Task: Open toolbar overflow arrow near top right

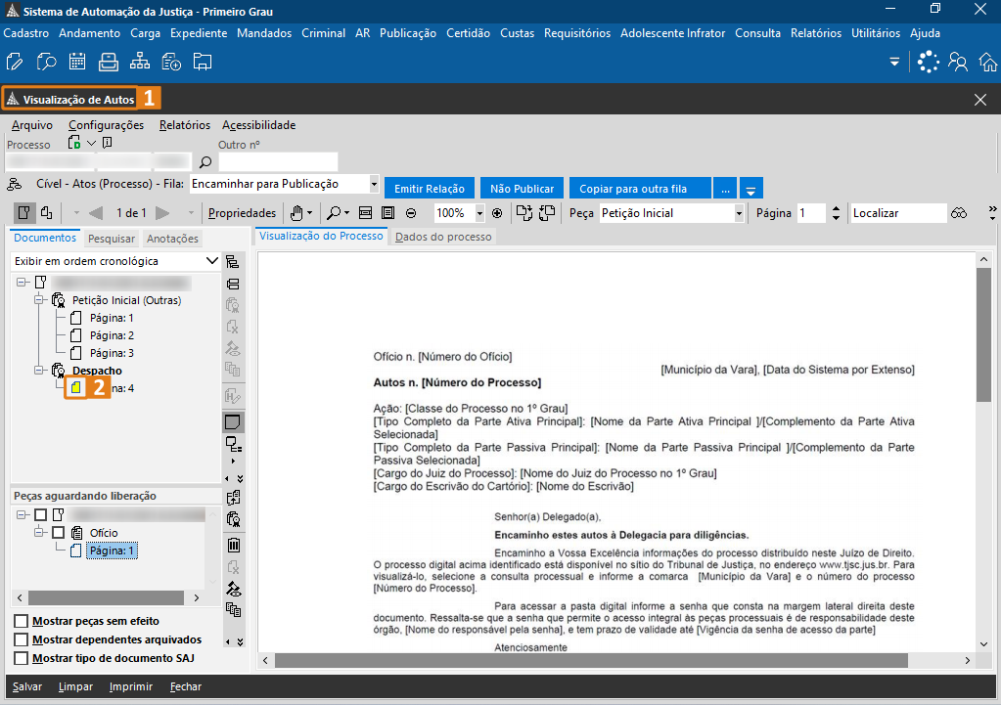Action: (894, 62)
